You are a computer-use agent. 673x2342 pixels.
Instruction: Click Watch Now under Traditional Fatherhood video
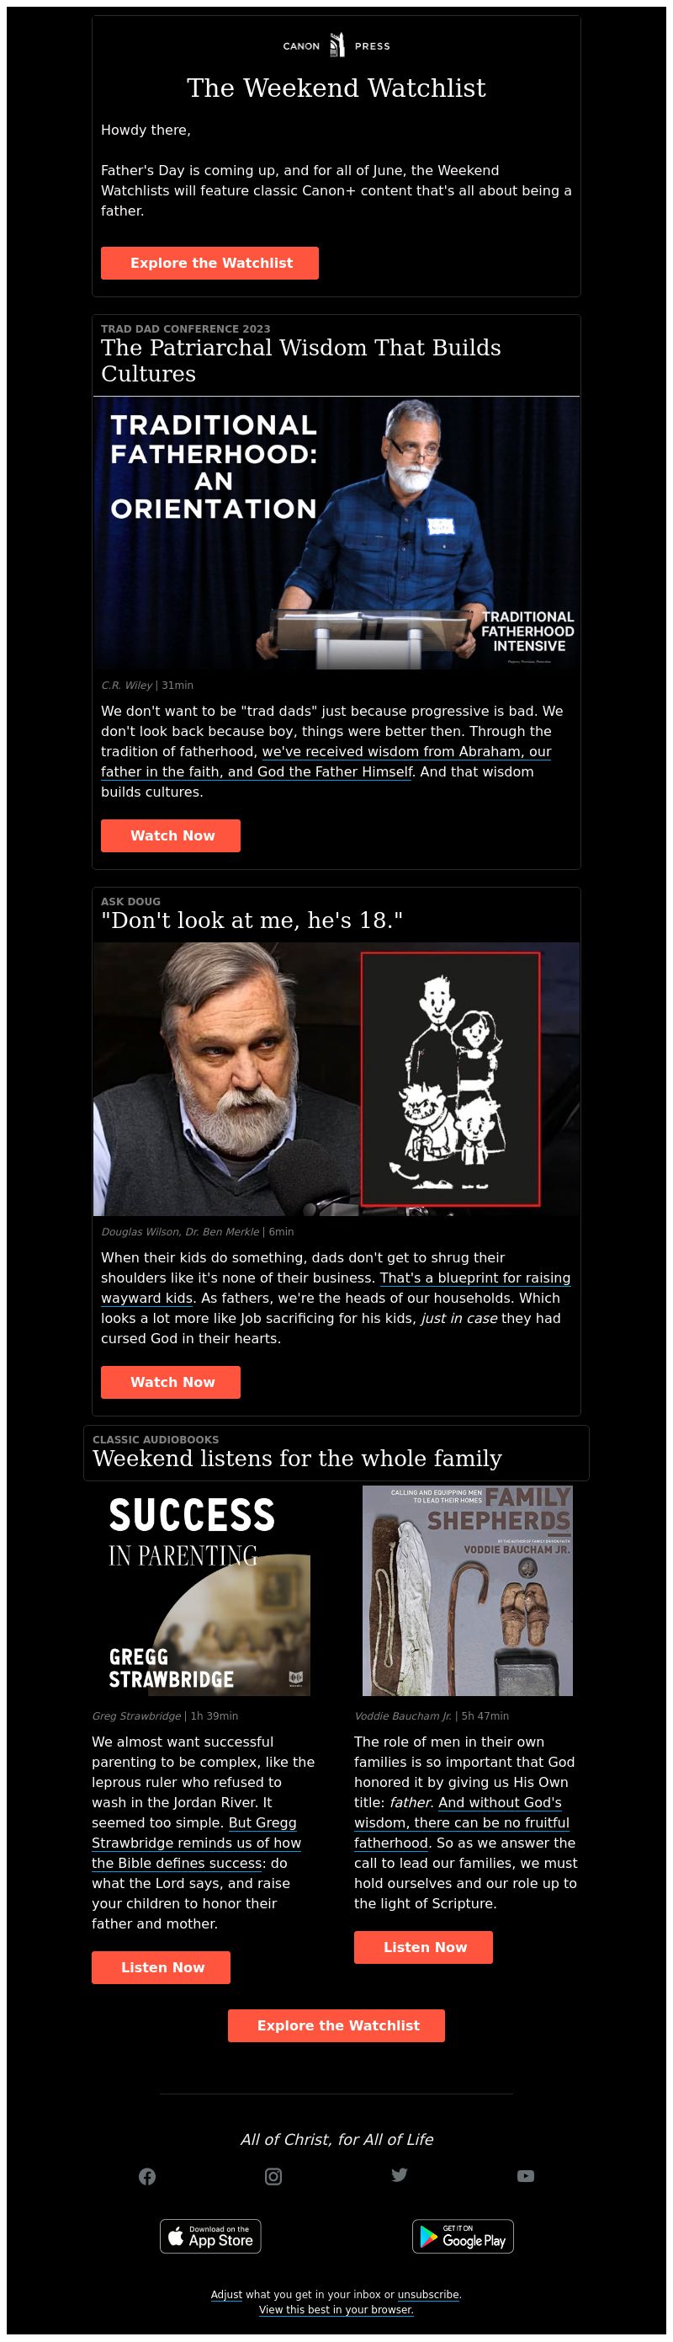point(171,835)
